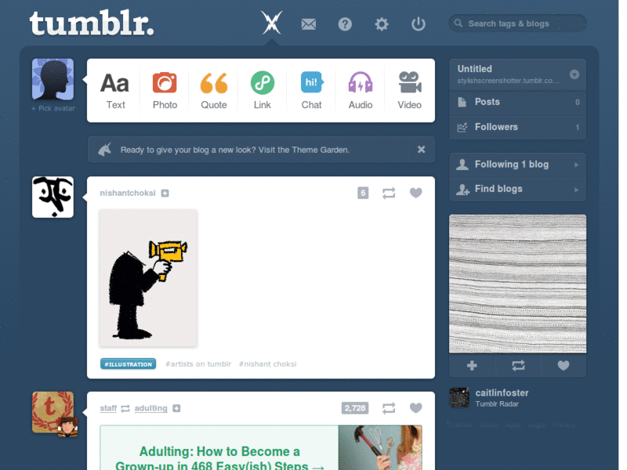
Task: Create a new Photo post
Action: [x=165, y=90]
